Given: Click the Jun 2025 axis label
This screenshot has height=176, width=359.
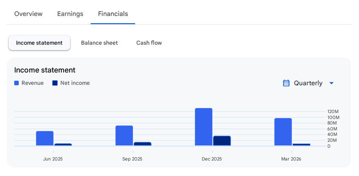Looking at the screenshot, I should (53, 159).
